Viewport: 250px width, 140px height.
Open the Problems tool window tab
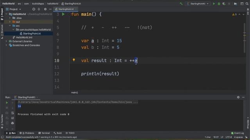(x=27, y=133)
